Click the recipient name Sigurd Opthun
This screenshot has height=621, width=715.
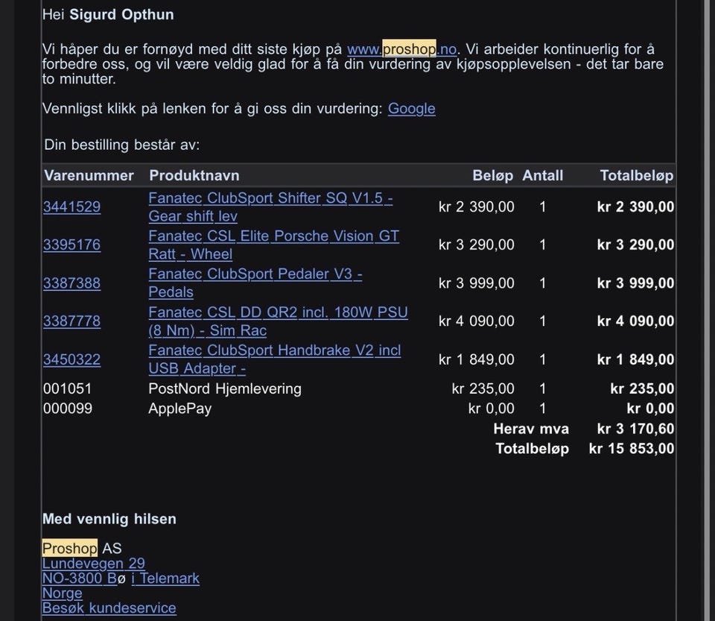click(x=121, y=15)
